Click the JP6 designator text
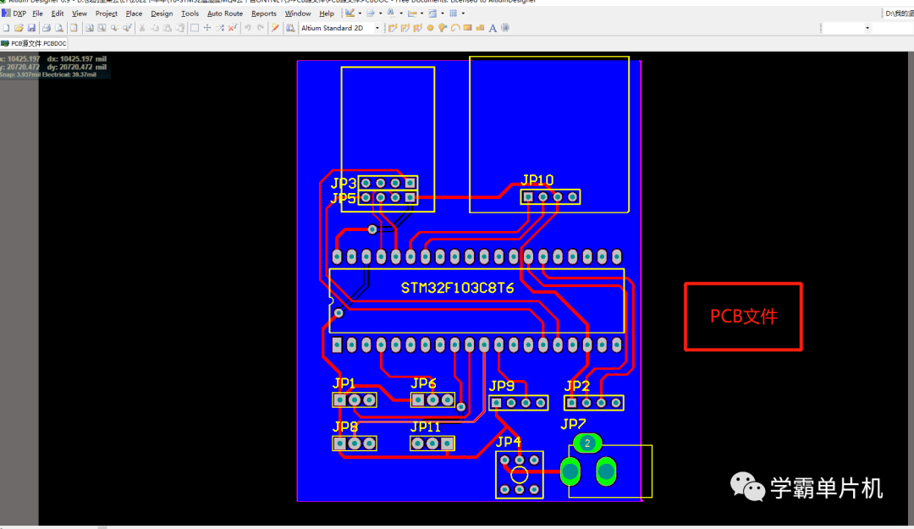Image resolution: width=914 pixels, height=529 pixels. 423,383
